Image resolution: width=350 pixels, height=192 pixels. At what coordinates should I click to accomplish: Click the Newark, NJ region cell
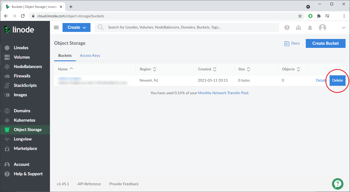149,80
